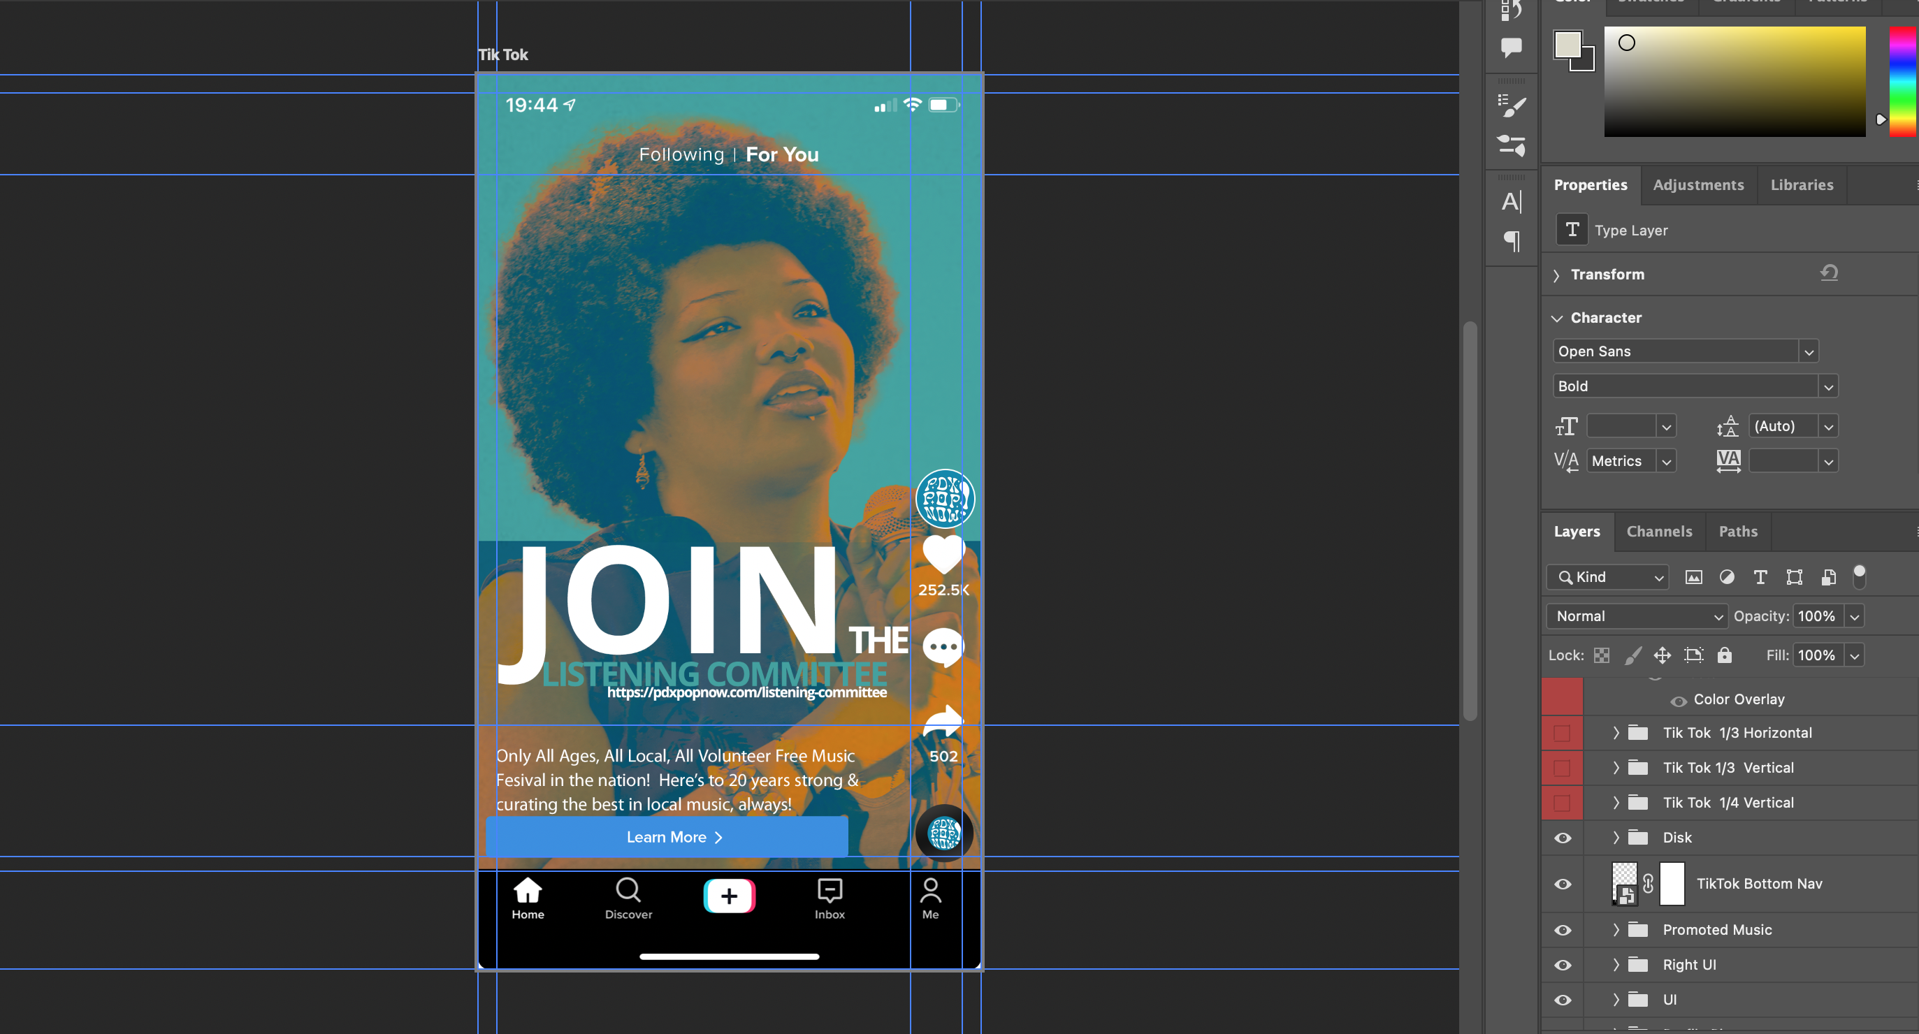Hide the Disk layer group
Screen dimensions: 1919x1034
[x=1563, y=838]
